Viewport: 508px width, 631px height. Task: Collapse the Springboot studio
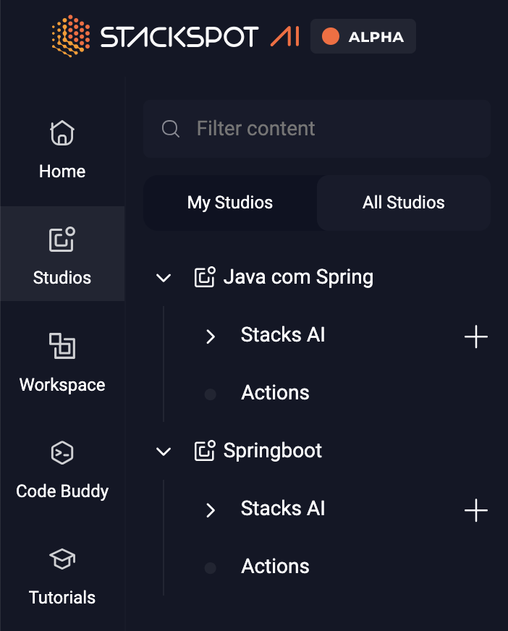coord(164,452)
